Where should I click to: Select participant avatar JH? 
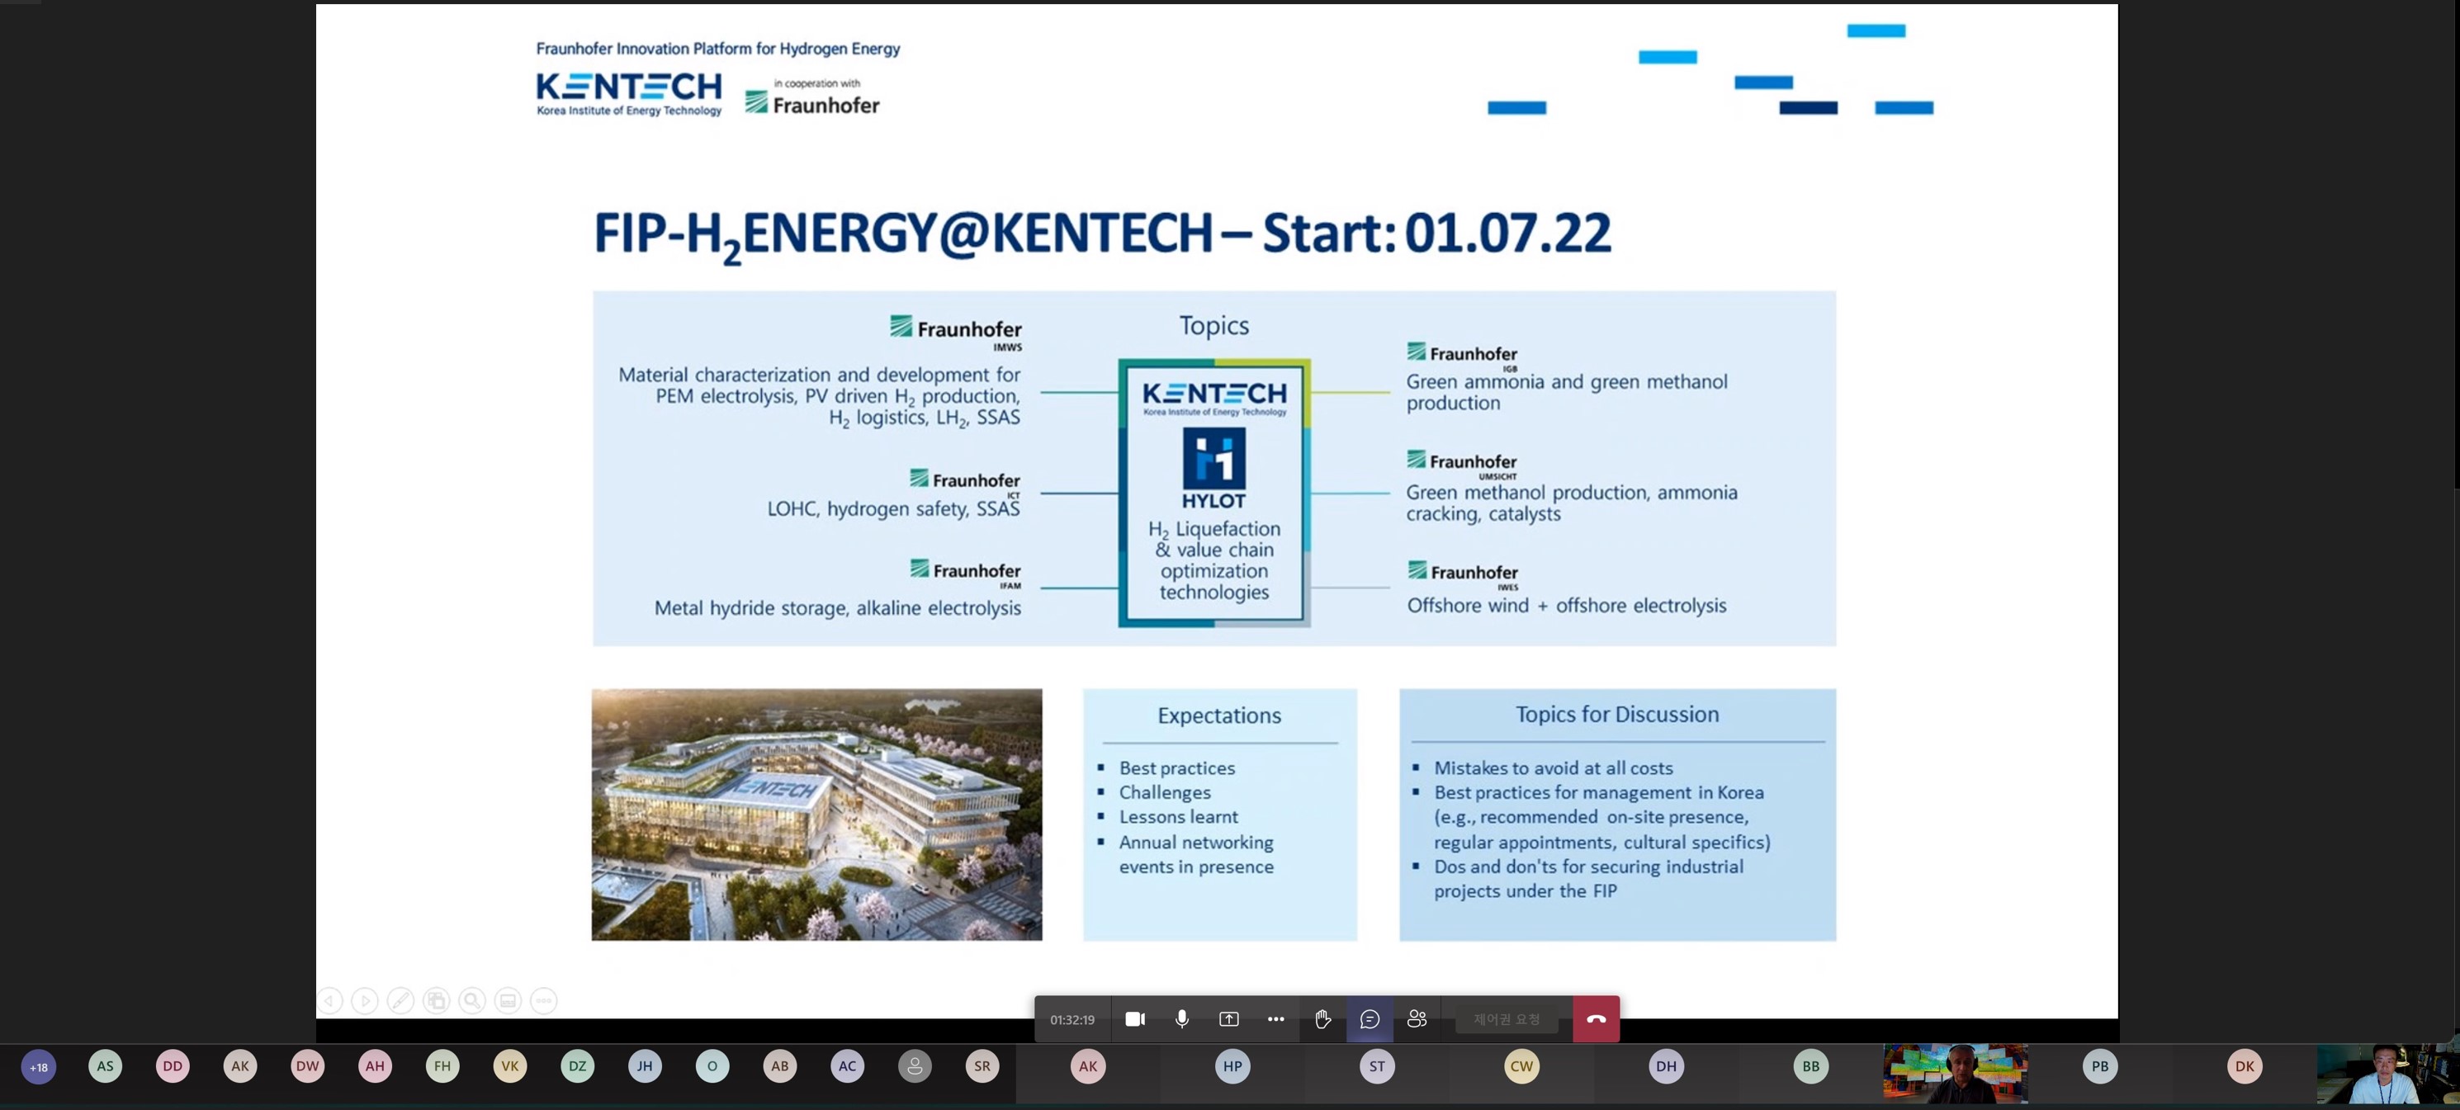[645, 1066]
